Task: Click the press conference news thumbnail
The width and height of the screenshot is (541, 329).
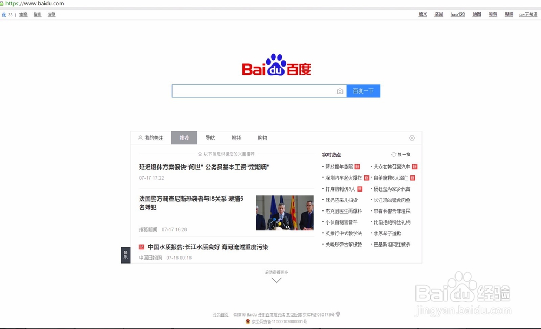Action: (x=285, y=213)
